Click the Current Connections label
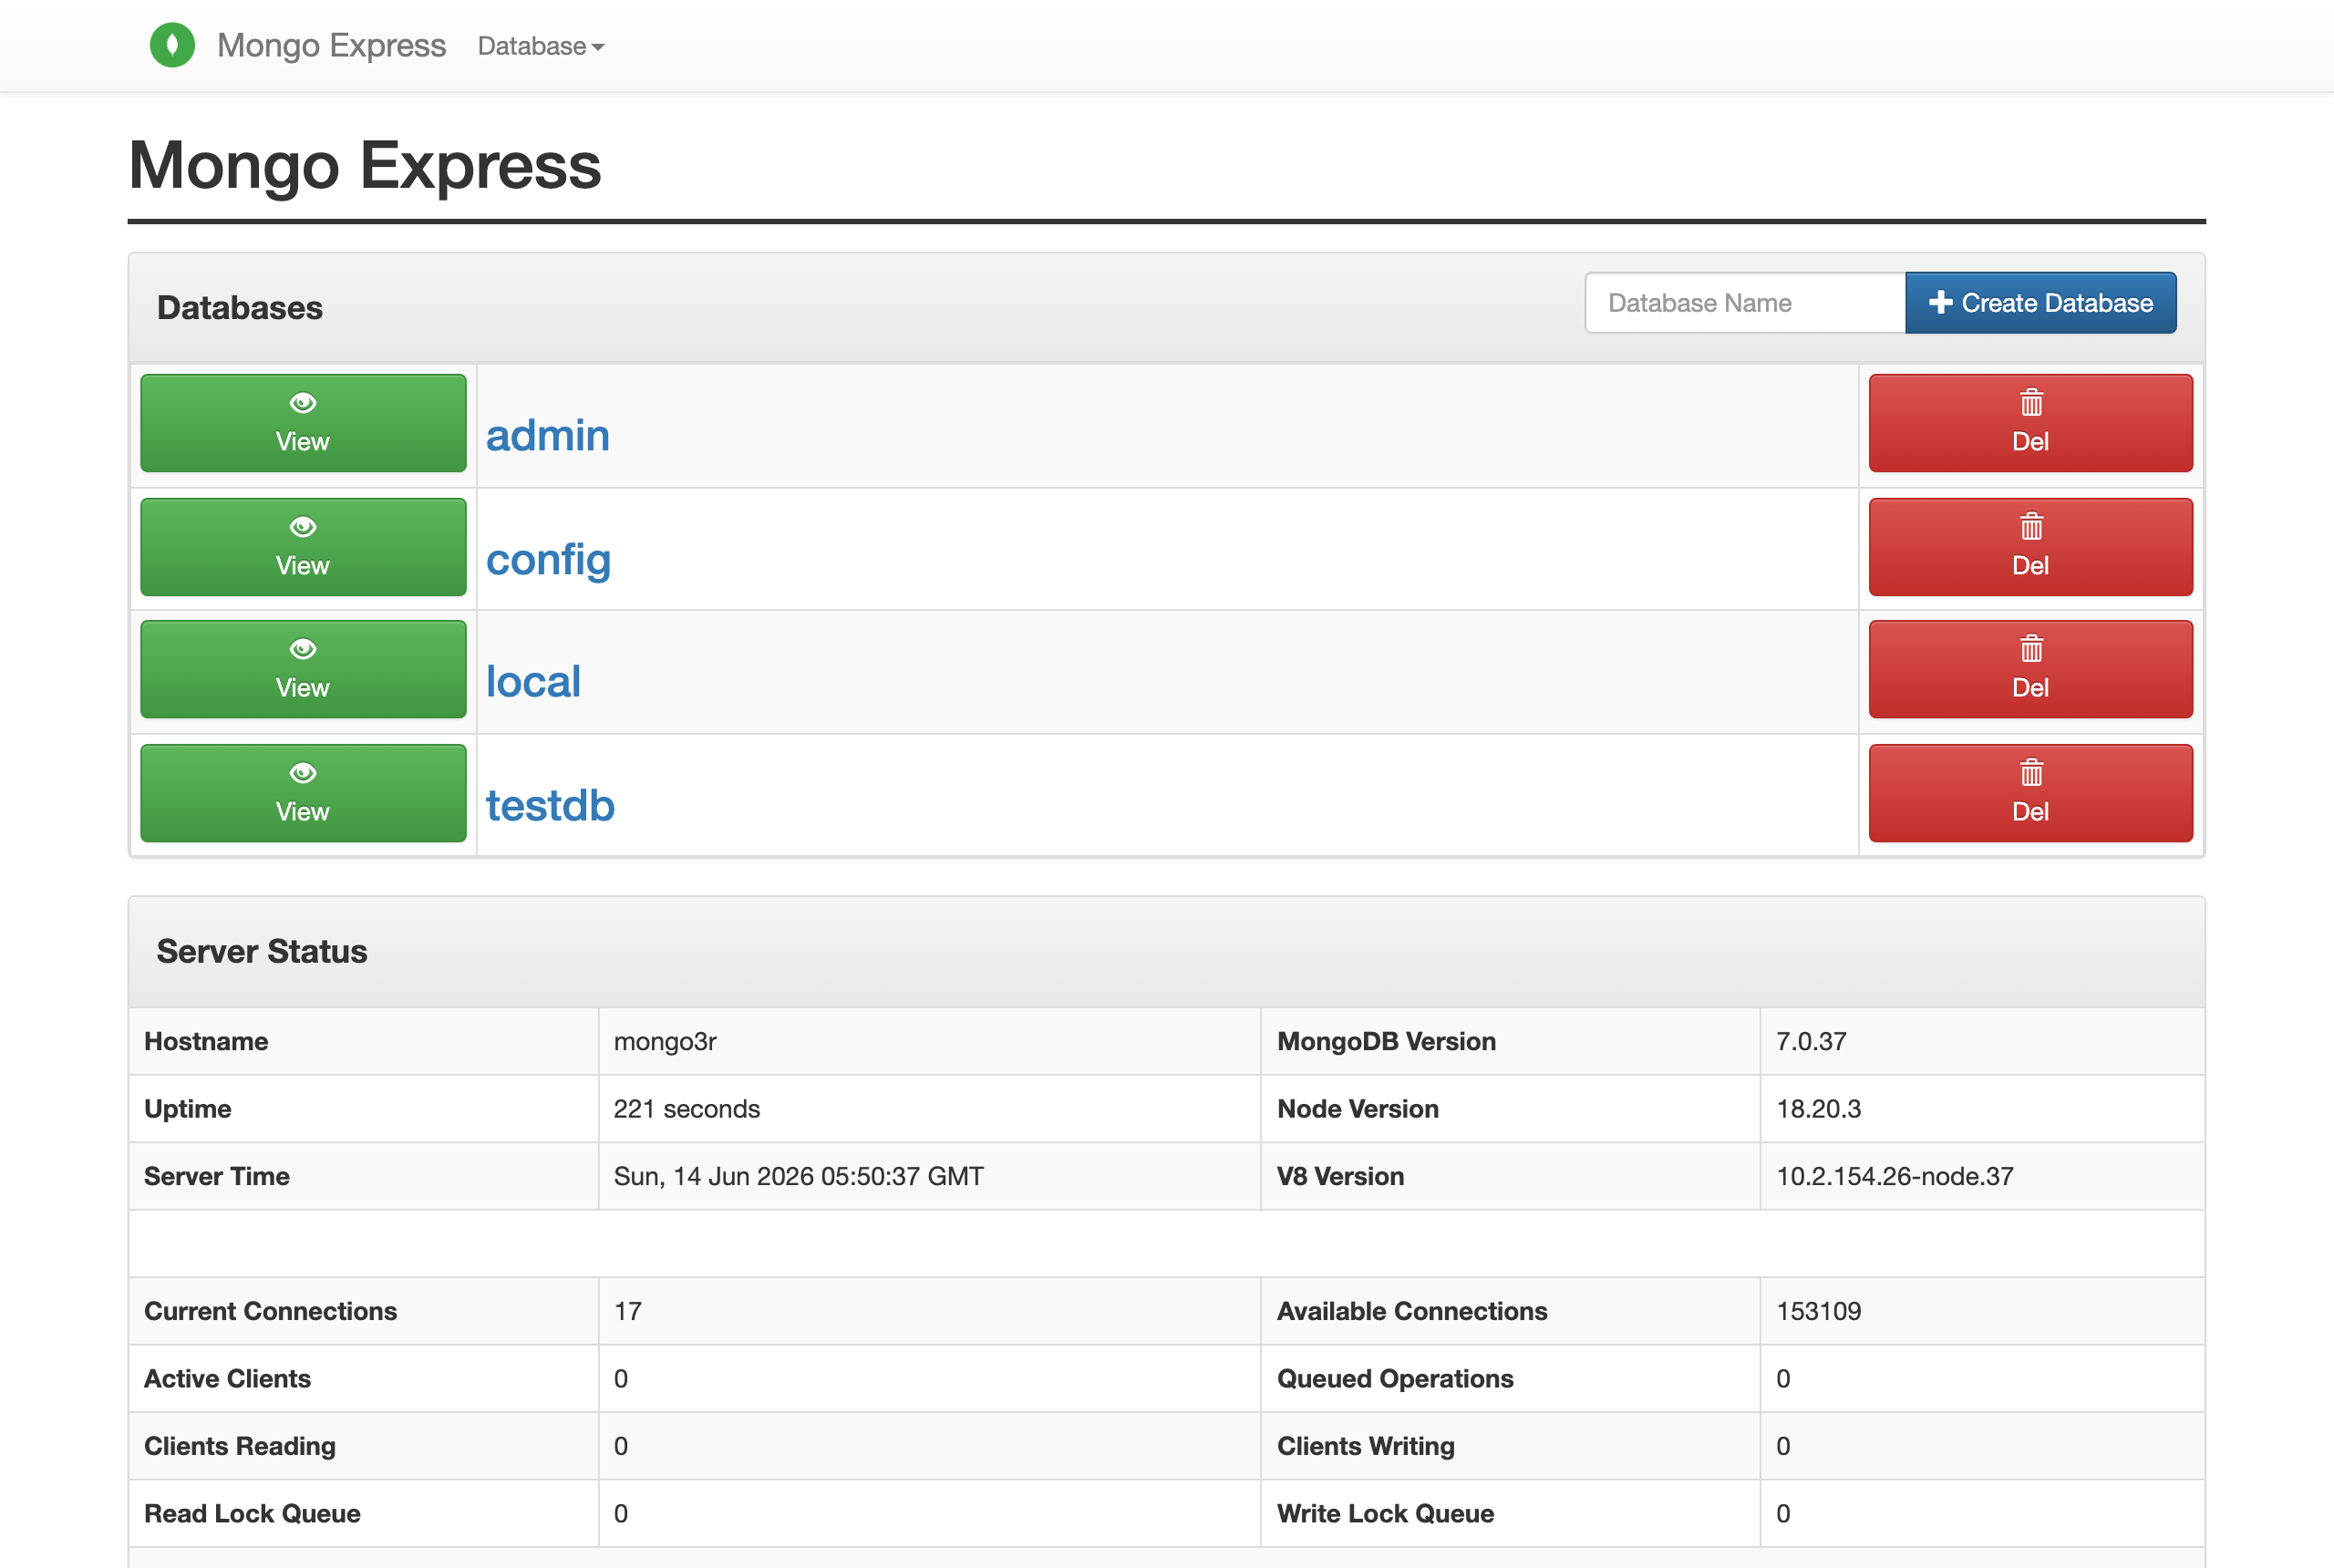Screen dimensions: 2334x1568 tap(270, 1311)
